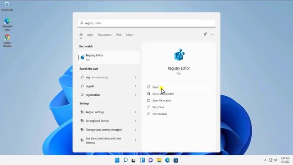The height and width of the screenshot is (165, 293).
Task: Open File Explorer from the taskbar
Action: [159, 160]
